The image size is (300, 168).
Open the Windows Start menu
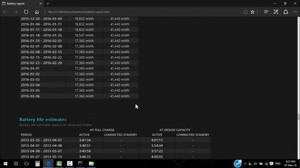pos(5,164)
